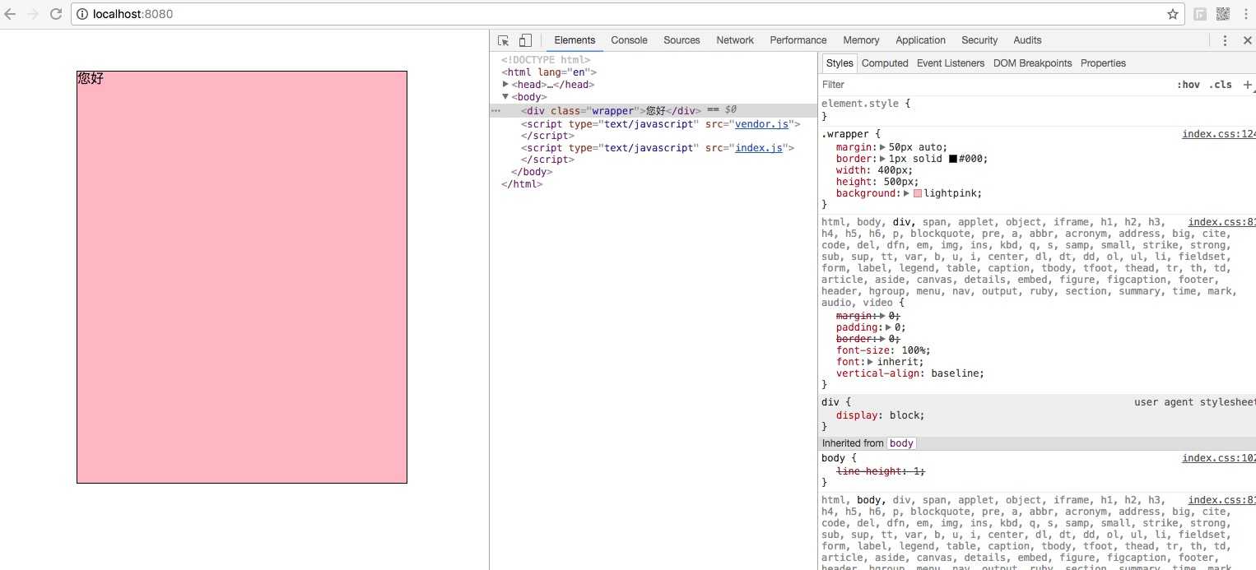Screen dimensions: 1256x570
Task: Open the Network tab
Action: click(x=735, y=40)
